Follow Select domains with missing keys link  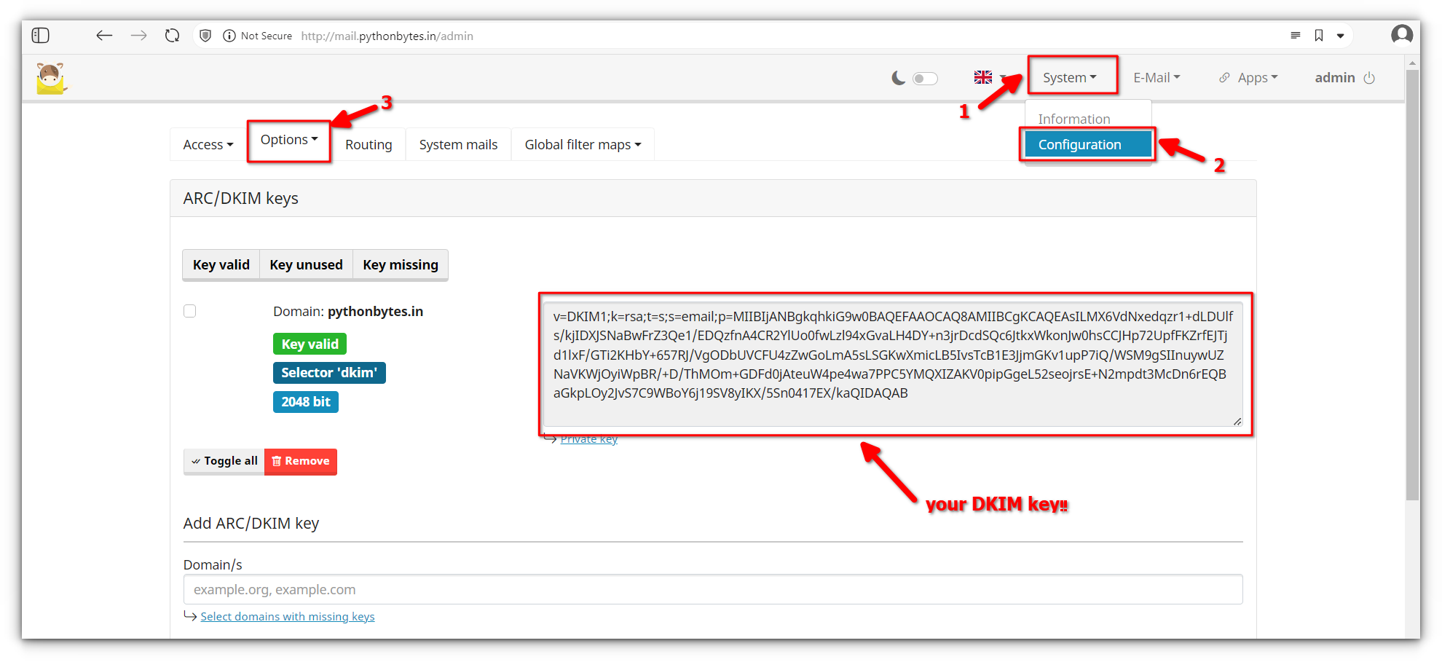pyautogui.click(x=288, y=617)
